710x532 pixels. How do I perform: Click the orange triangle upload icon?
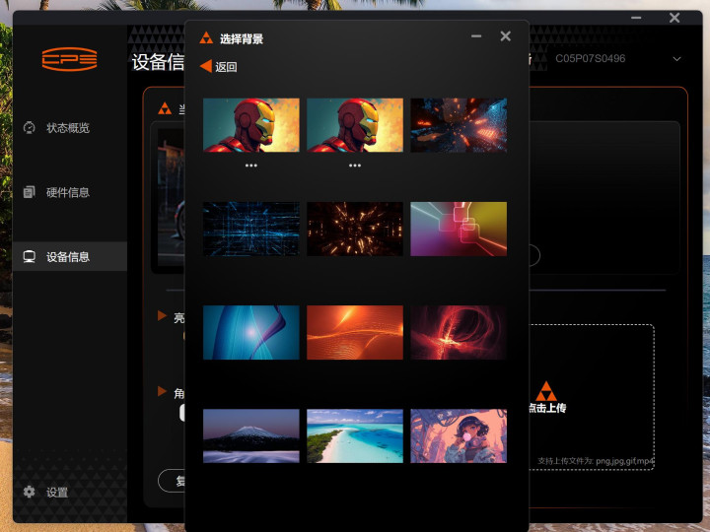coord(546,390)
